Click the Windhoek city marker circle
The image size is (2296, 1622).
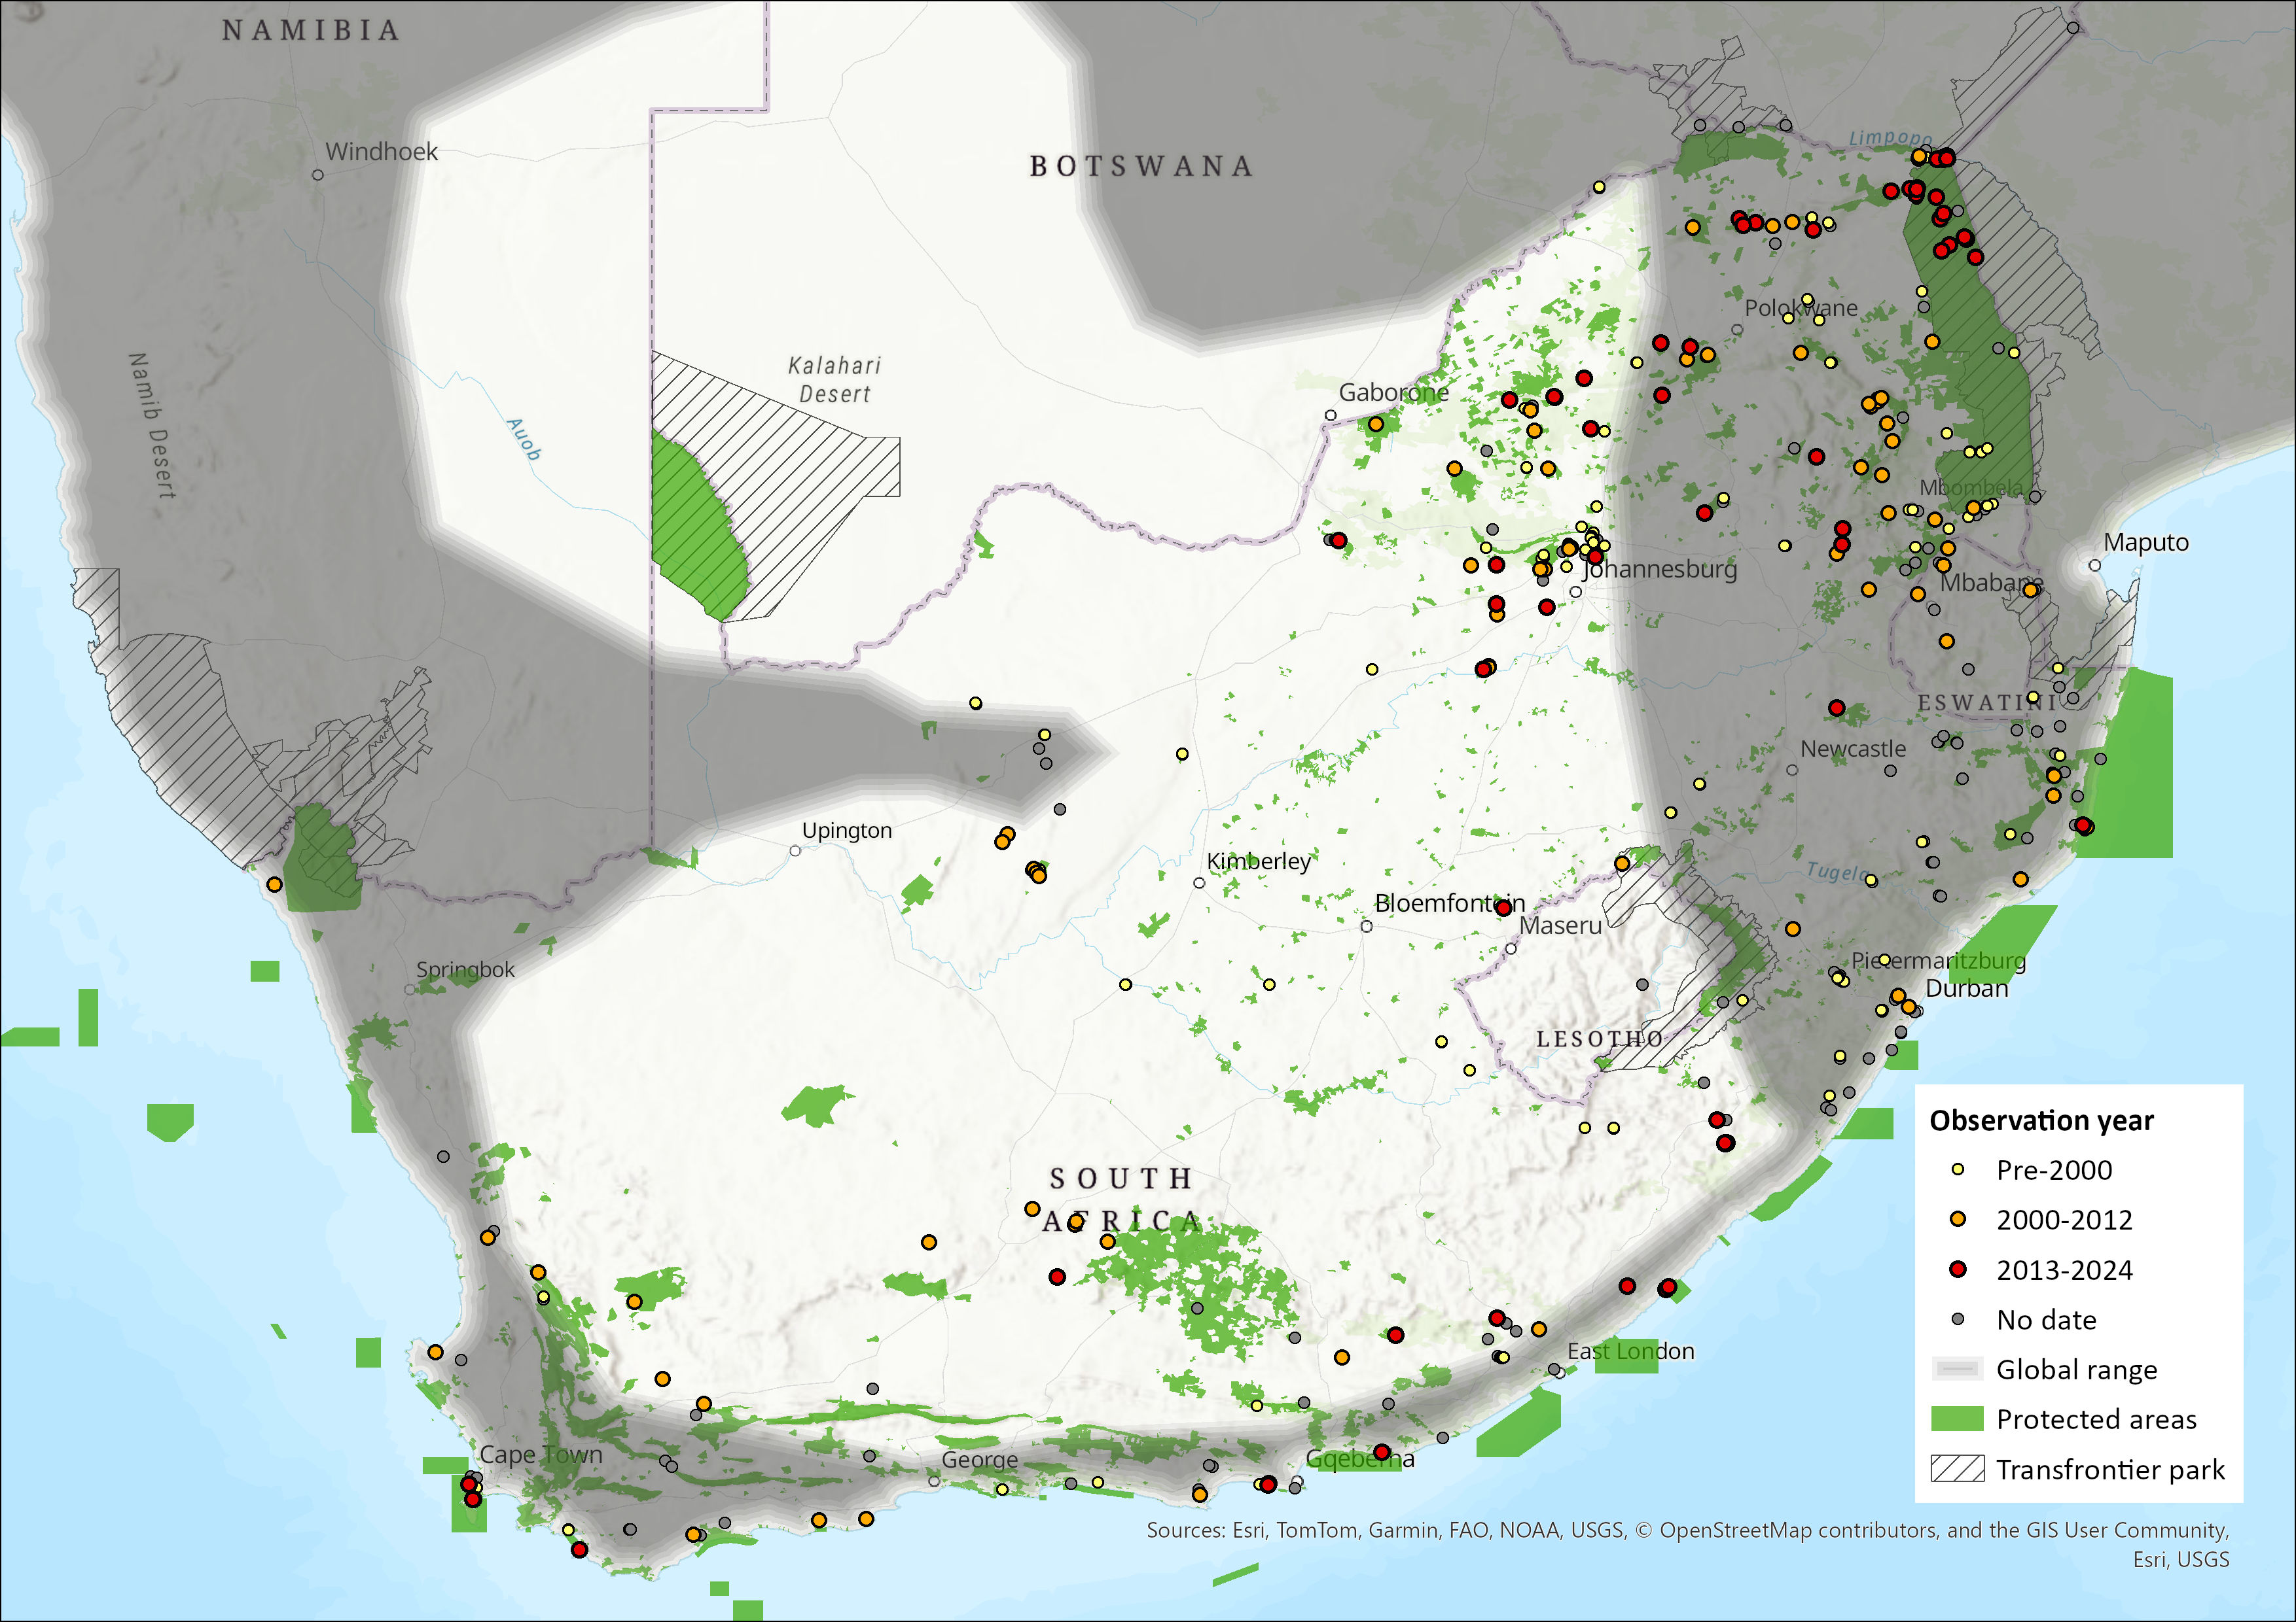point(318,175)
